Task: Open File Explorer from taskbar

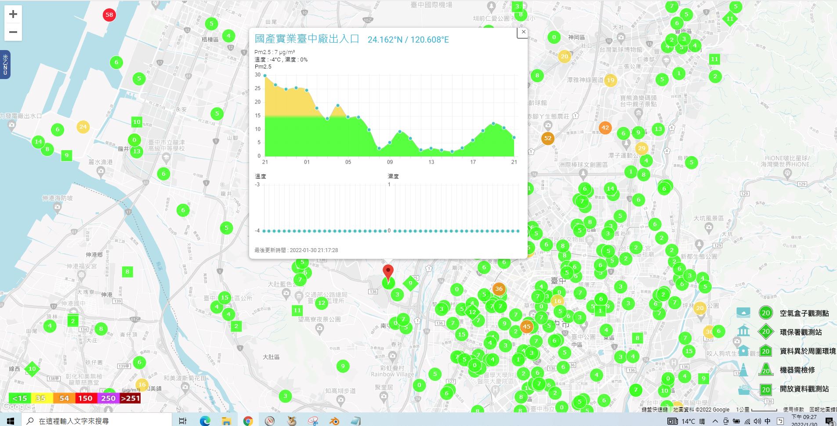Action: (226, 421)
